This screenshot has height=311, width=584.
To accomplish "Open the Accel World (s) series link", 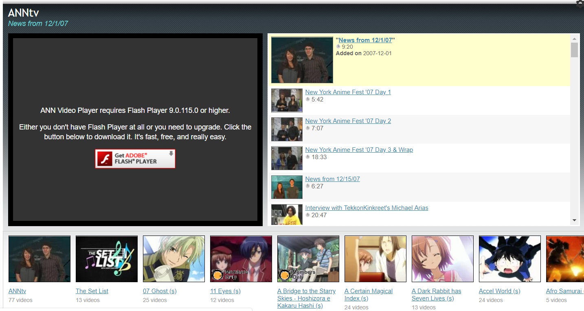I will 500,291.
